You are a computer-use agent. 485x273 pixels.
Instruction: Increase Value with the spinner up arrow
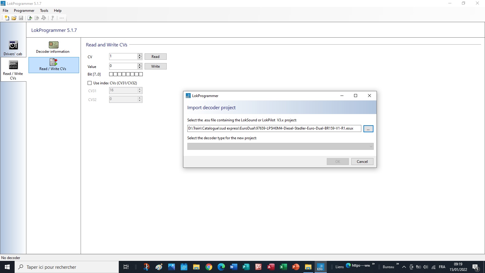[x=140, y=65]
